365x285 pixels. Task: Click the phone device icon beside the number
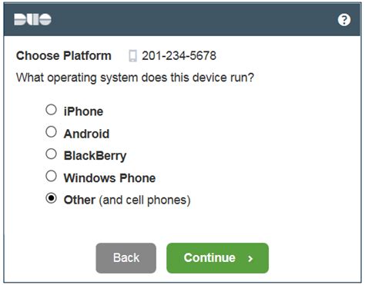coord(132,56)
